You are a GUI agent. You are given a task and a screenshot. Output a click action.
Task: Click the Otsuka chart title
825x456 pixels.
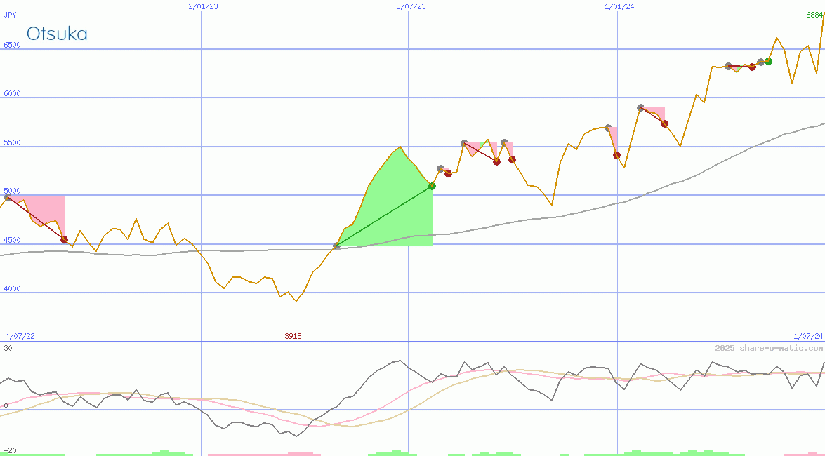57,34
